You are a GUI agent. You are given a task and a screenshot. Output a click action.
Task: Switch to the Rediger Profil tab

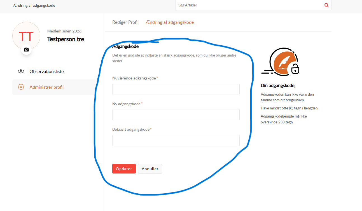125,22
